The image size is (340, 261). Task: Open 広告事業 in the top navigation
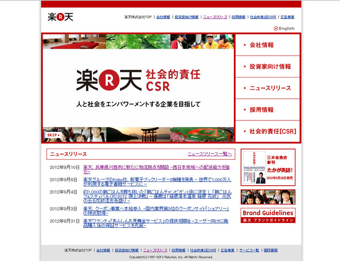[x=287, y=17]
